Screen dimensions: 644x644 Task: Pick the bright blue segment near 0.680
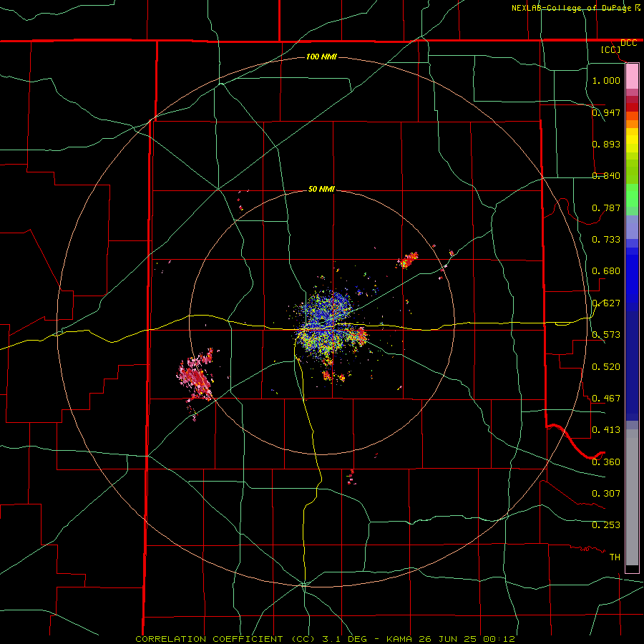click(x=632, y=275)
